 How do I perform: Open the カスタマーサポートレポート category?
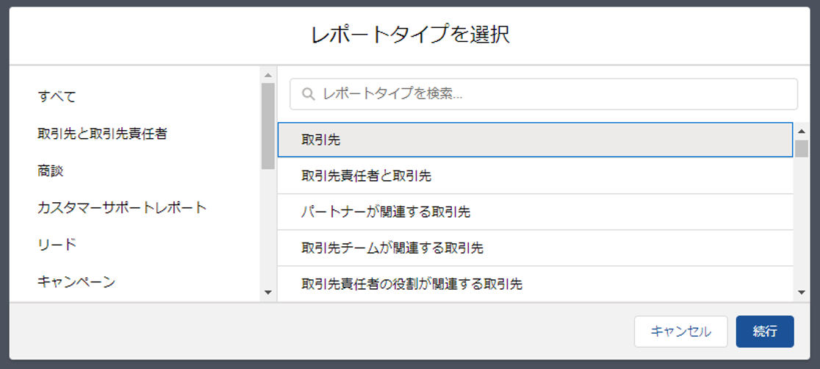[x=123, y=208]
